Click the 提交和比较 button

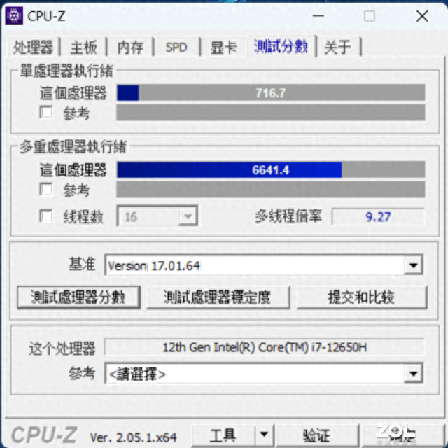[362, 297]
